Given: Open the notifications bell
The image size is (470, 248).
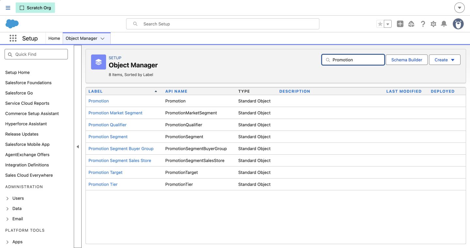Looking at the screenshot, I should coord(444,24).
